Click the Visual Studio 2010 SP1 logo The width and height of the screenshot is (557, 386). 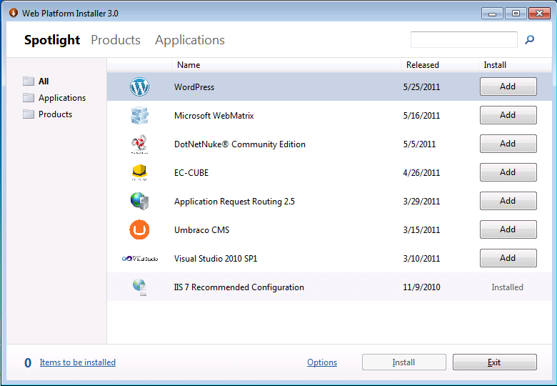click(139, 258)
